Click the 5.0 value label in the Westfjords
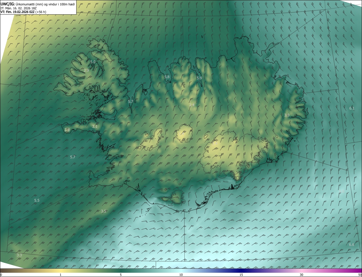 tap(93, 62)
